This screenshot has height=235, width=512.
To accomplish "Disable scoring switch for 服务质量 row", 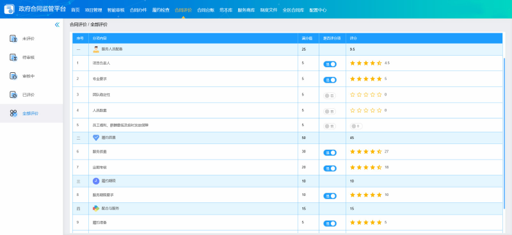I will (x=330, y=152).
